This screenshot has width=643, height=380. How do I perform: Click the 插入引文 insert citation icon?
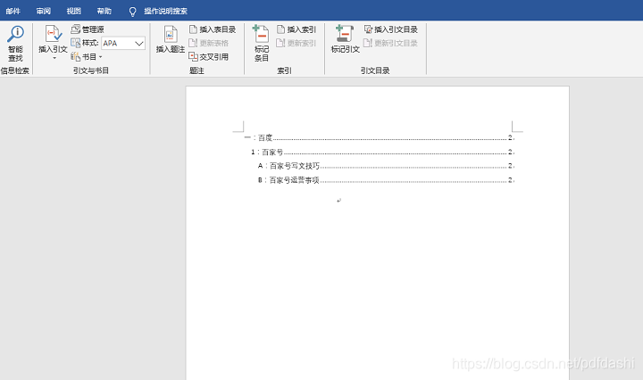point(54,35)
